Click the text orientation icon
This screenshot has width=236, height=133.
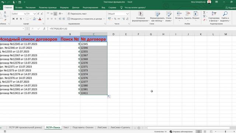pos(60,14)
